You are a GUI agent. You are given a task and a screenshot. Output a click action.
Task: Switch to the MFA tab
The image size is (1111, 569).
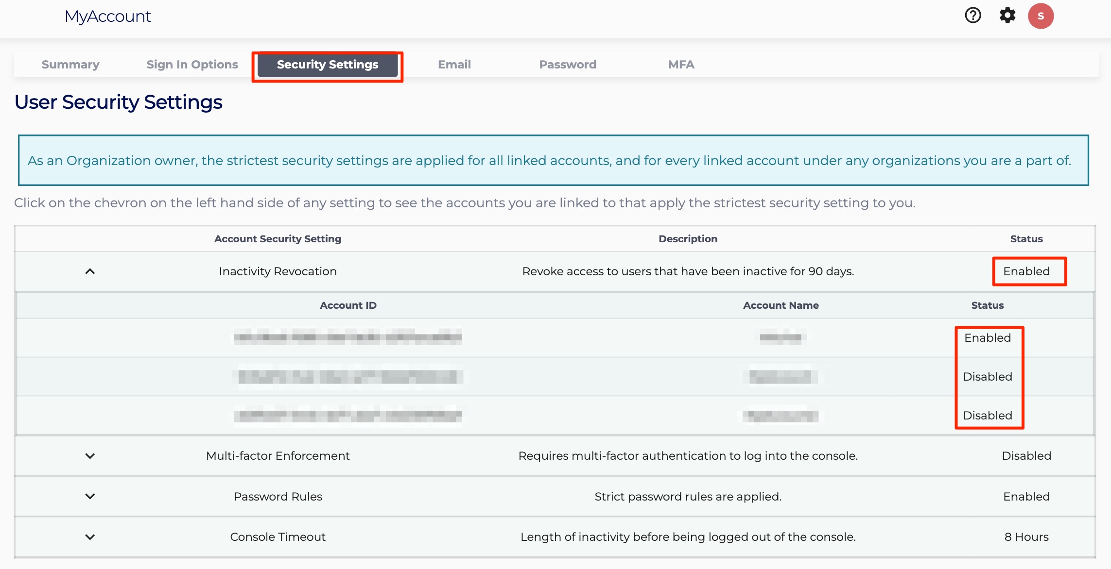[681, 65]
